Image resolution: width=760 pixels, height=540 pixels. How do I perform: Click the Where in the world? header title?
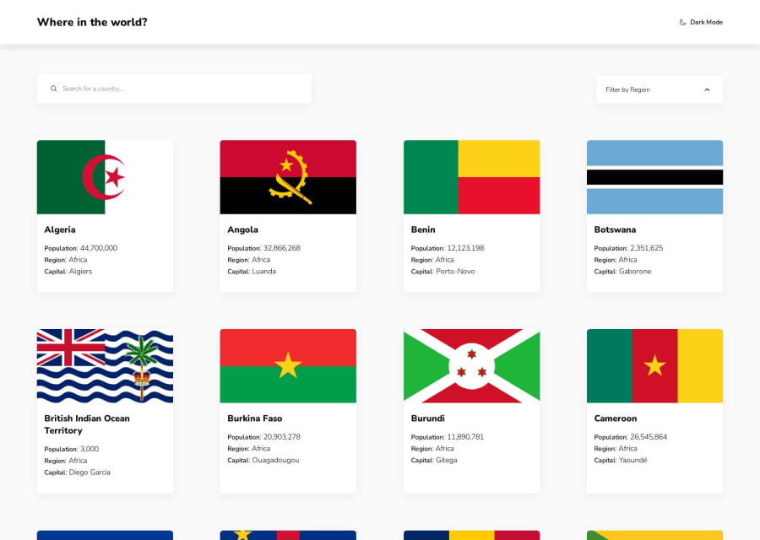(x=92, y=22)
